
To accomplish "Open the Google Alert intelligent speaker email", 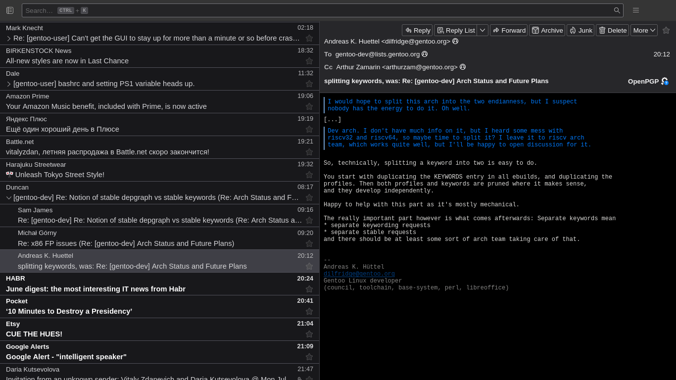I will click(159, 352).
